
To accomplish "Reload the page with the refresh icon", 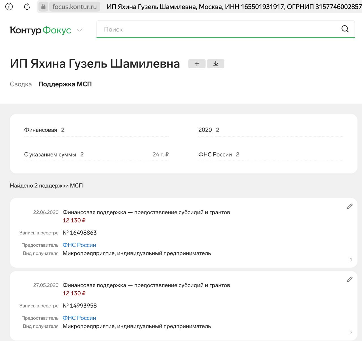I will 27,7.
